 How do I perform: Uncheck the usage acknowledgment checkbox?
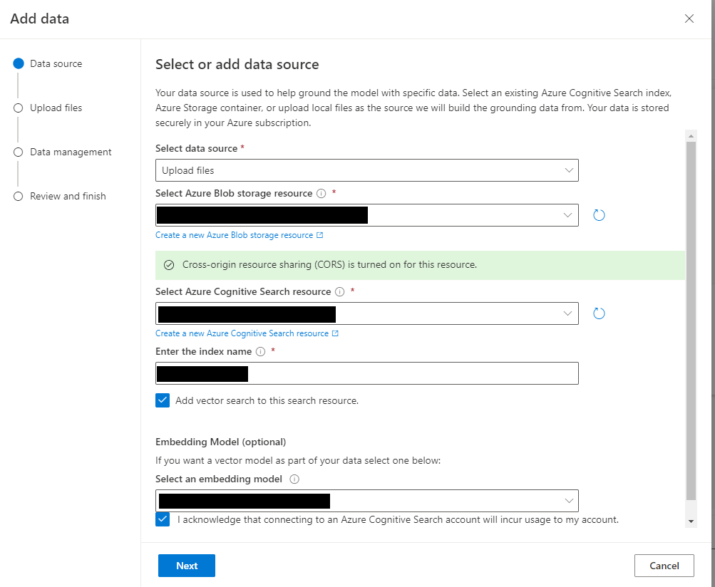pyautogui.click(x=163, y=519)
